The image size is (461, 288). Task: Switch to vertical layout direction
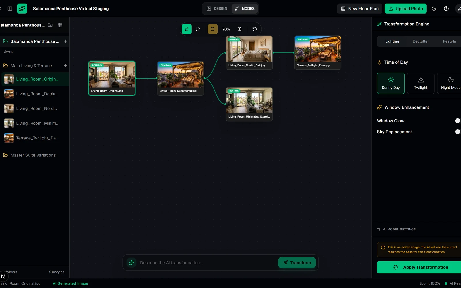[x=198, y=29]
